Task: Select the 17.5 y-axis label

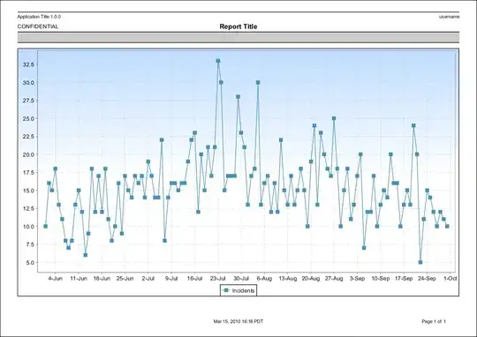Action: click(x=28, y=173)
